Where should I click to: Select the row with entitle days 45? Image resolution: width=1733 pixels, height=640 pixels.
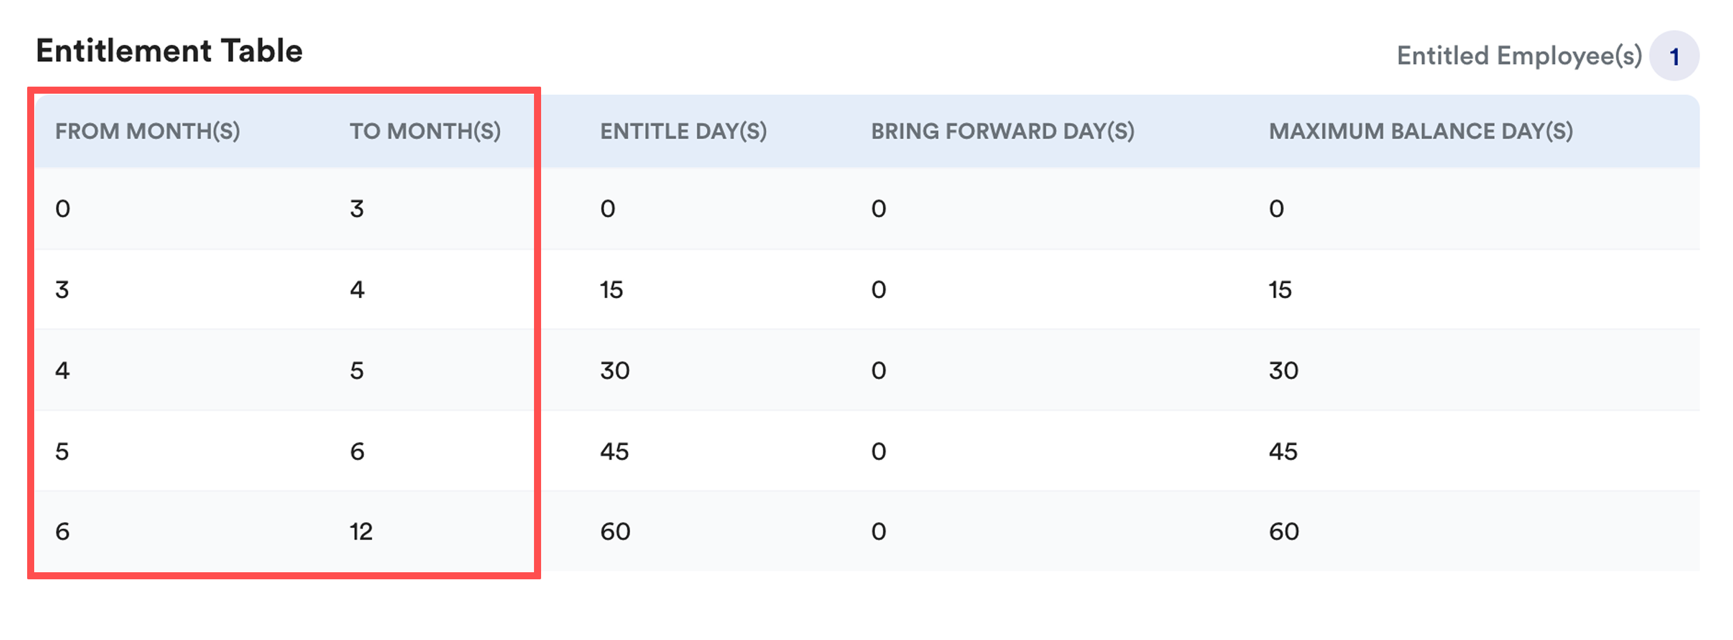867,451
